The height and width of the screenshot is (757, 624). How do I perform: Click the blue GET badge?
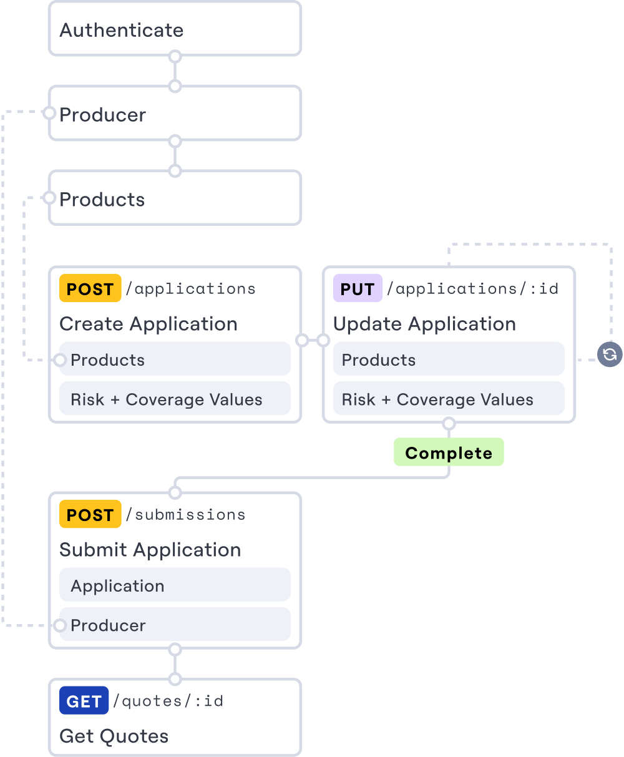click(x=84, y=701)
